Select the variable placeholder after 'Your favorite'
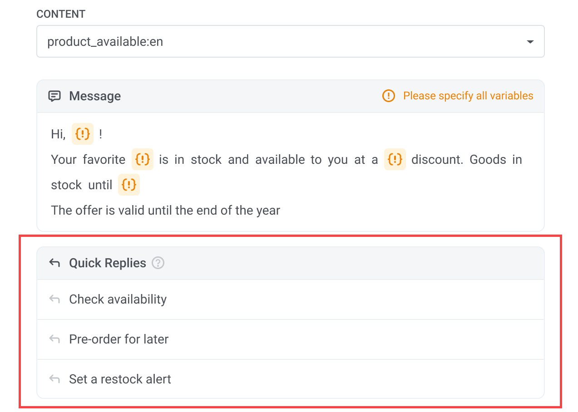This screenshot has width=578, height=412. coord(143,159)
